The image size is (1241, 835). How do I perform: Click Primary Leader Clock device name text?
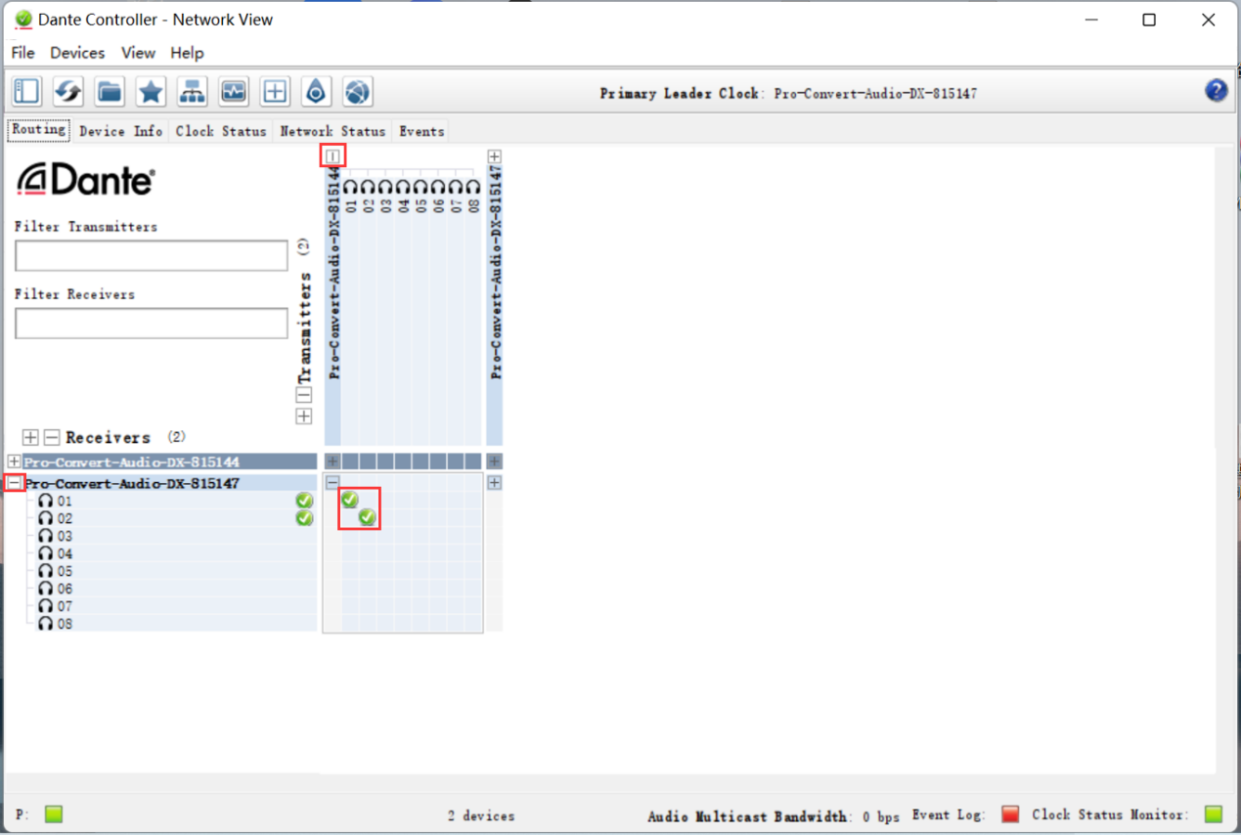tap(875, 94)
